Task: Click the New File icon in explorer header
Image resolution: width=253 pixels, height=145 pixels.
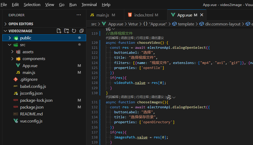Action: click(x=59, y=31)
